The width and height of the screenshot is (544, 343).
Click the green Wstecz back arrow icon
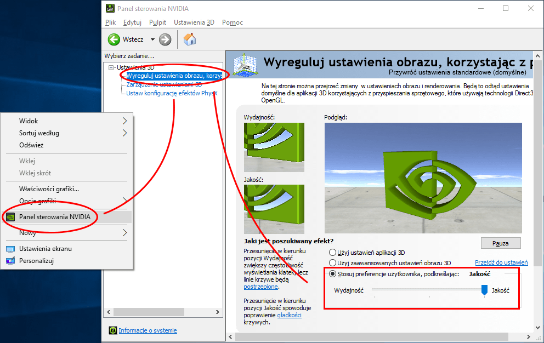pos(114,39)
